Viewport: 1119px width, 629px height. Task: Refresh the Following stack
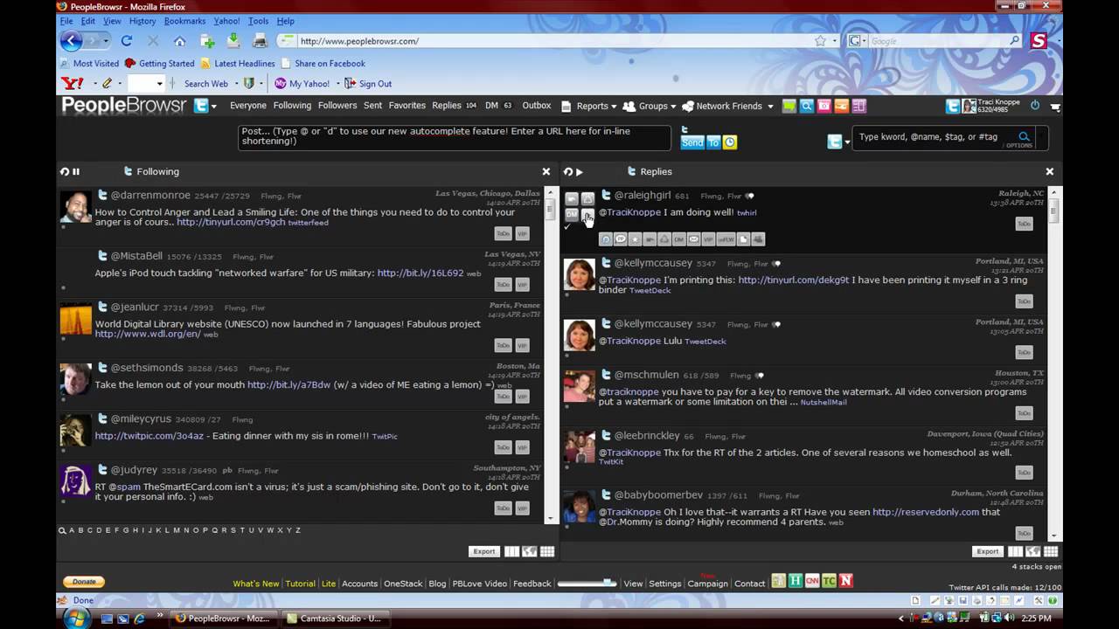65,171
